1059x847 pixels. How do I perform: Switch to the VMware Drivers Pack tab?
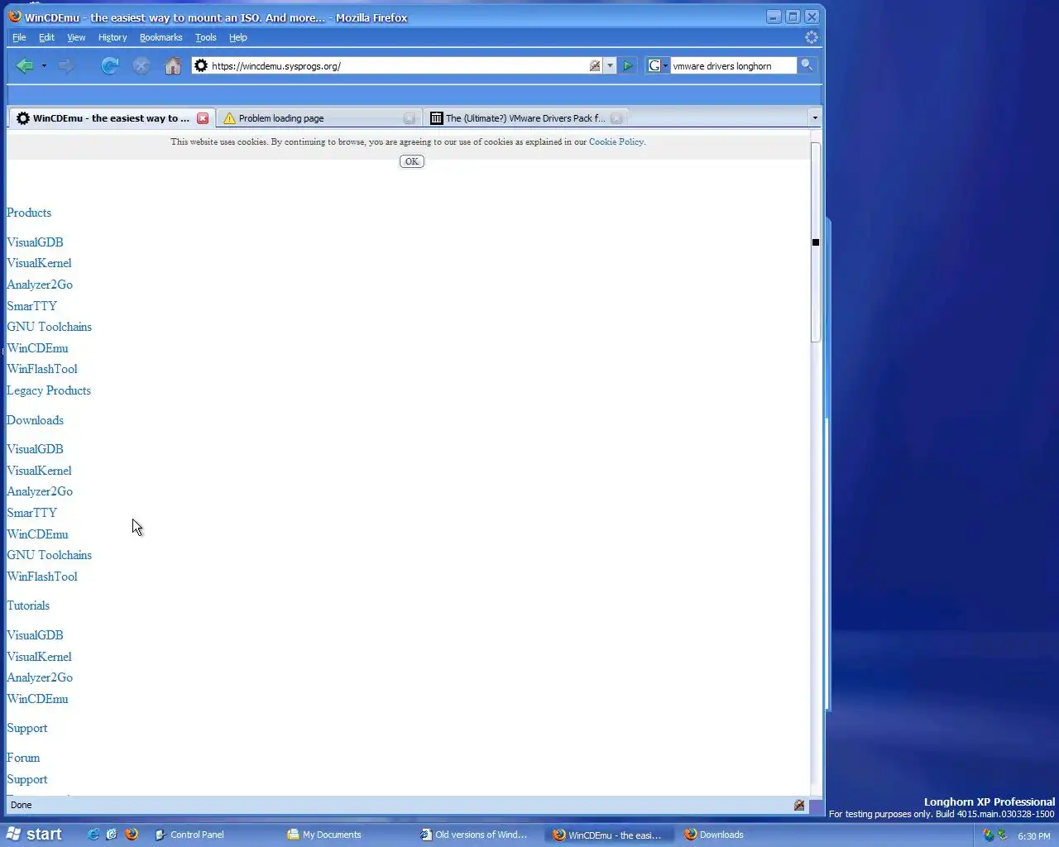coord(525,118)
